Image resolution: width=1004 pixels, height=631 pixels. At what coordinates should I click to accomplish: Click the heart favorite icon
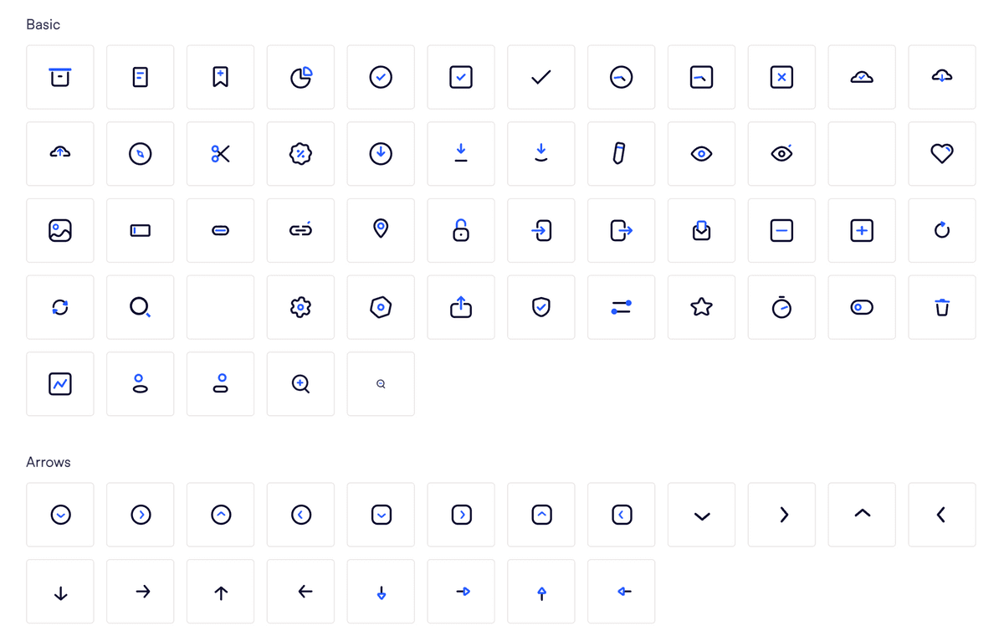942,154
